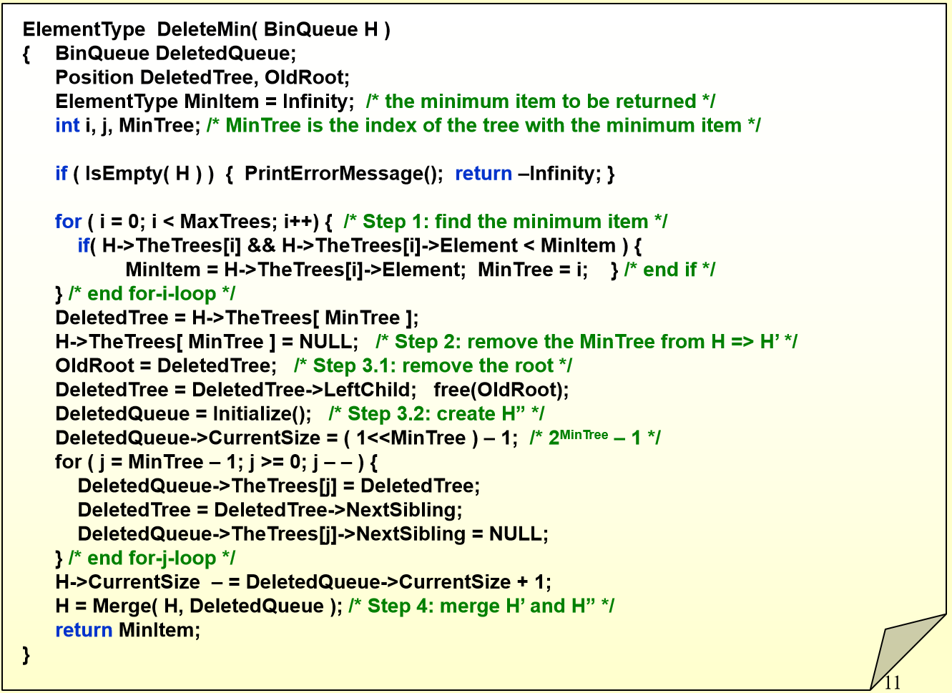This screenshot has width=952, height=693.
Task: Click the "PrintErrorMessage()" call
Action: [x=343, y=173]
